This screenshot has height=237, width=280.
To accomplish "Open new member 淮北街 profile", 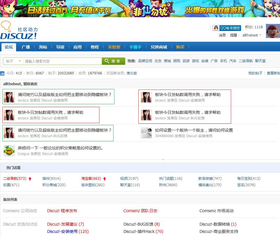I will point(132,73).
